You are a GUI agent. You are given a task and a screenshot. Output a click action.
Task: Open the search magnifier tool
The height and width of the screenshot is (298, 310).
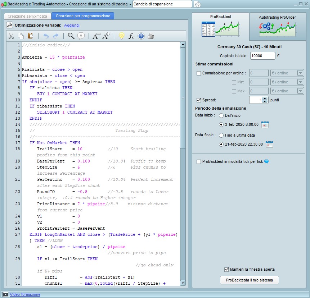pyautogui.click(x=71, y=36)
